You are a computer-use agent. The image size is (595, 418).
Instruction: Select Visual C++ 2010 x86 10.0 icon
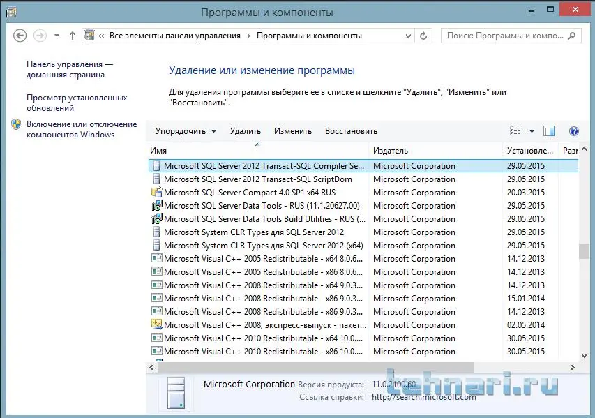pos(157,351)
